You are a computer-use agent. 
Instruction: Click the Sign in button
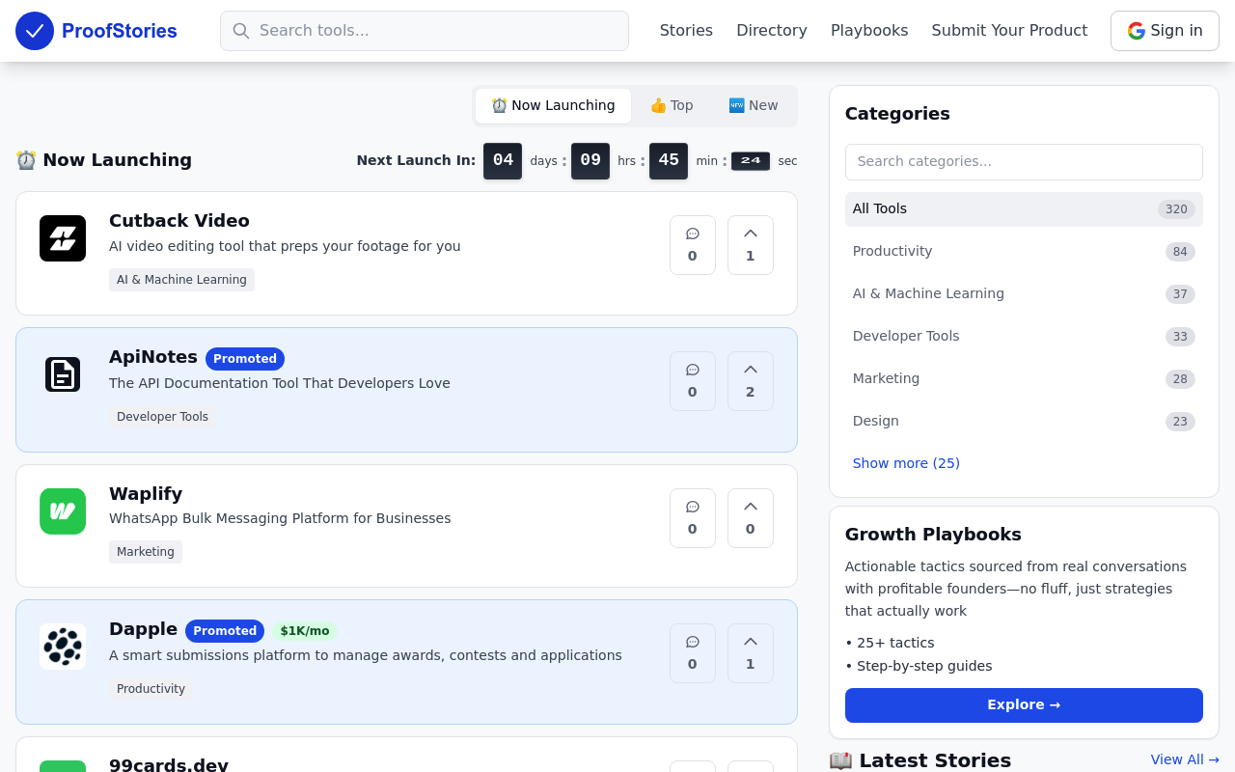coord(1165,31)
